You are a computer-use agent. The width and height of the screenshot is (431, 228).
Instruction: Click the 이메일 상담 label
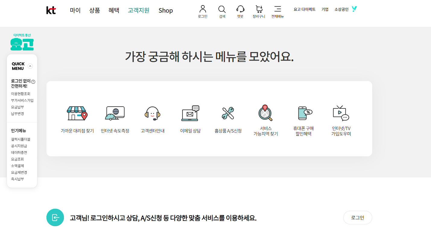(190, 131)
